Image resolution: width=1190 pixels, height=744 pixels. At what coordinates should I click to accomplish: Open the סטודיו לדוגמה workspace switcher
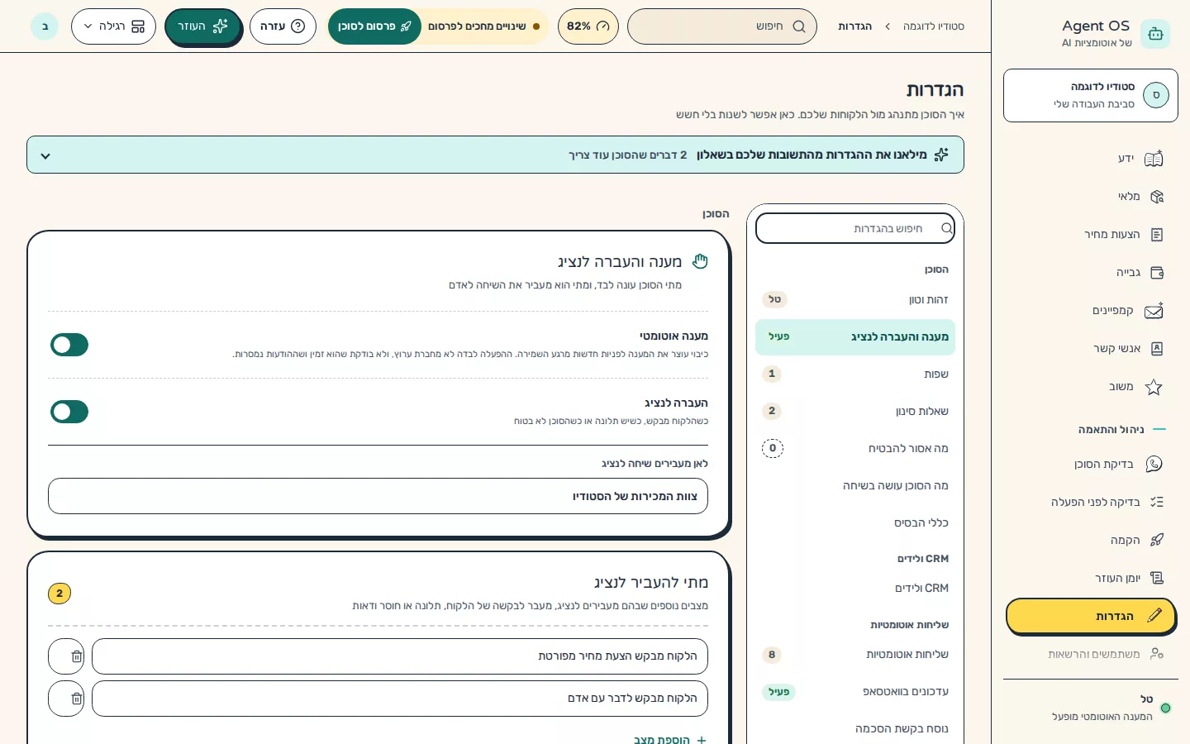1091,96
